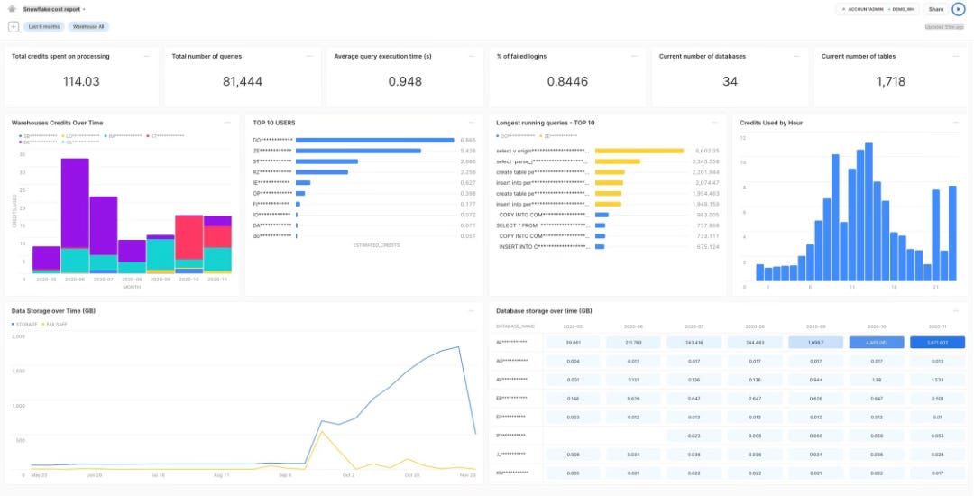Click the ST*** user row label
The width and height of the screenshot is (974, 496).
tap(271, 161)
